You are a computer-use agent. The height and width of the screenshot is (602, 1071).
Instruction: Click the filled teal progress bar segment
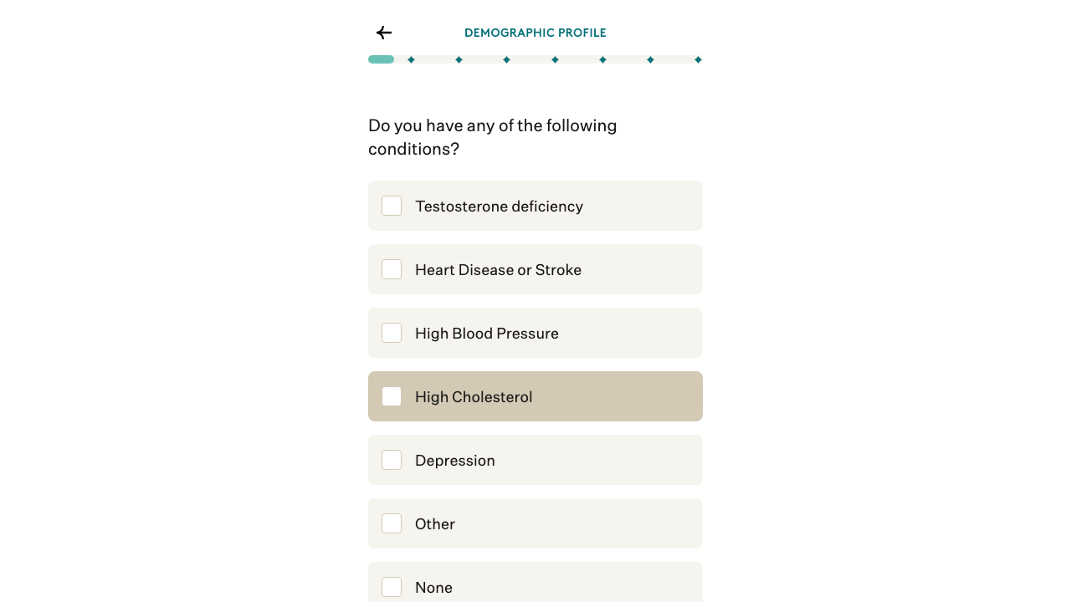382,59
